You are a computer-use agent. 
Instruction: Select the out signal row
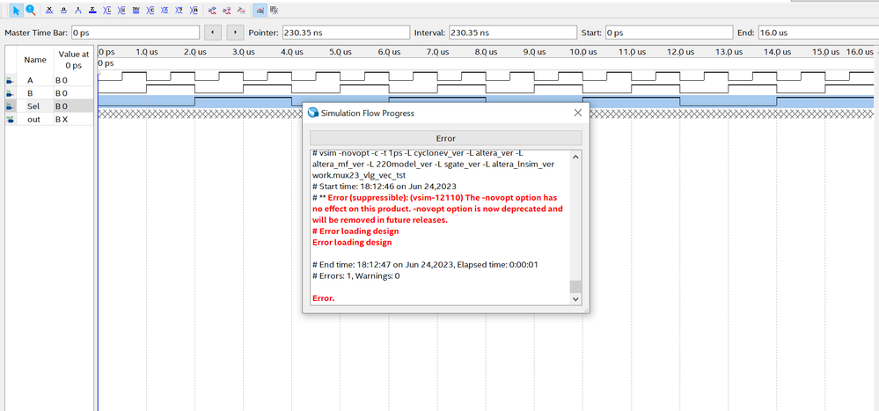pos(49,119)
